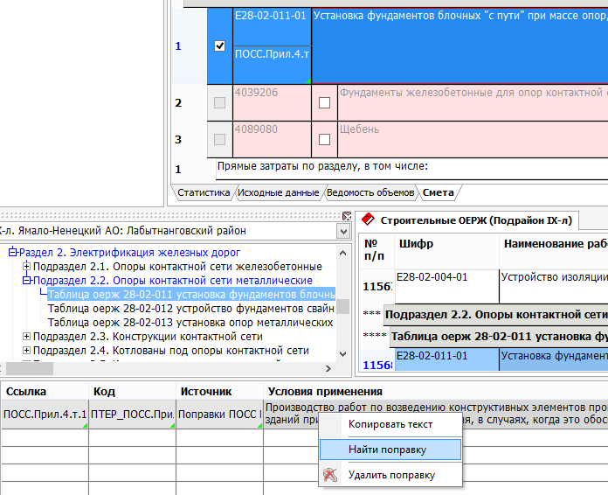Check the white checkbox beside Фундаменты железобетонные
This screenshot has height=495, width=608.
[x=324, y=102]
